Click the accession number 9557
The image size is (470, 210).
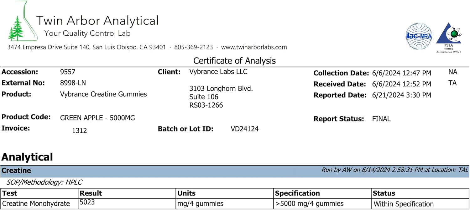[68, 72]
